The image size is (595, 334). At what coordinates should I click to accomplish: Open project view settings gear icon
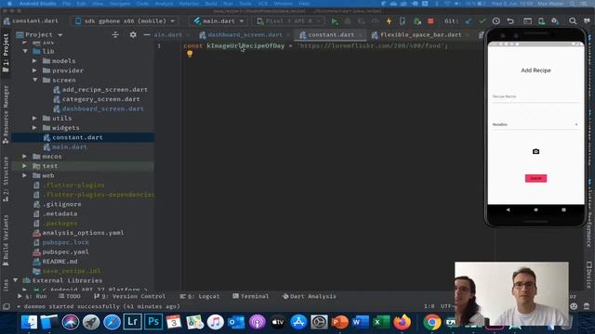133,35
